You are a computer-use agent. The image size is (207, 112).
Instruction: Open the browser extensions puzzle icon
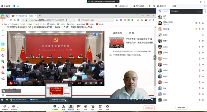coord(132,20)
